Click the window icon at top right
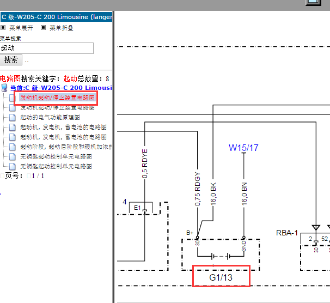This screenshot has height=303, width=330. pyautogui.click(x=313, y=2)
